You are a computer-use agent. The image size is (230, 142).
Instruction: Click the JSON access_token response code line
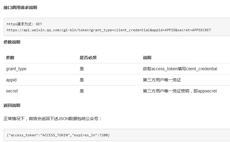(x=58, y=135)
